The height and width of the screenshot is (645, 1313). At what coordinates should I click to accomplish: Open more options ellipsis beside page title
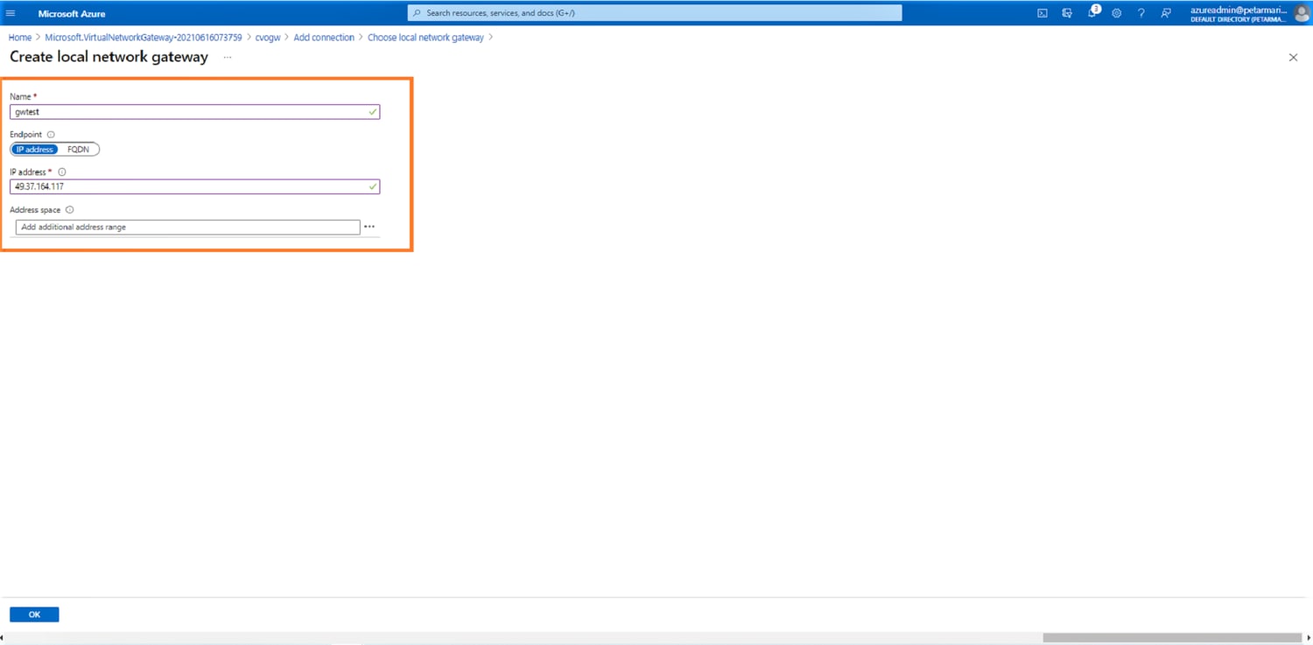[x=228, y=58]
